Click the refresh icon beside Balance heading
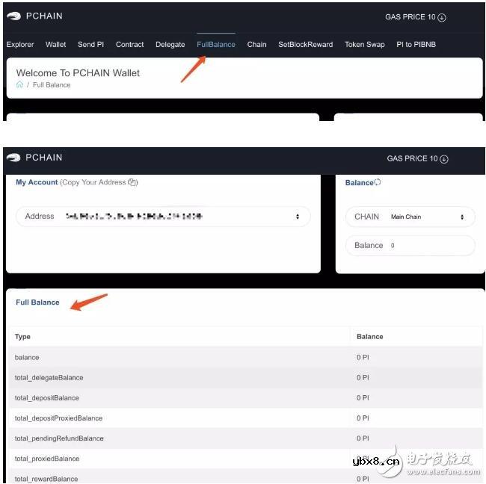Image resolution: width=486 pixels, height=484 pixels. click(378, 182)
